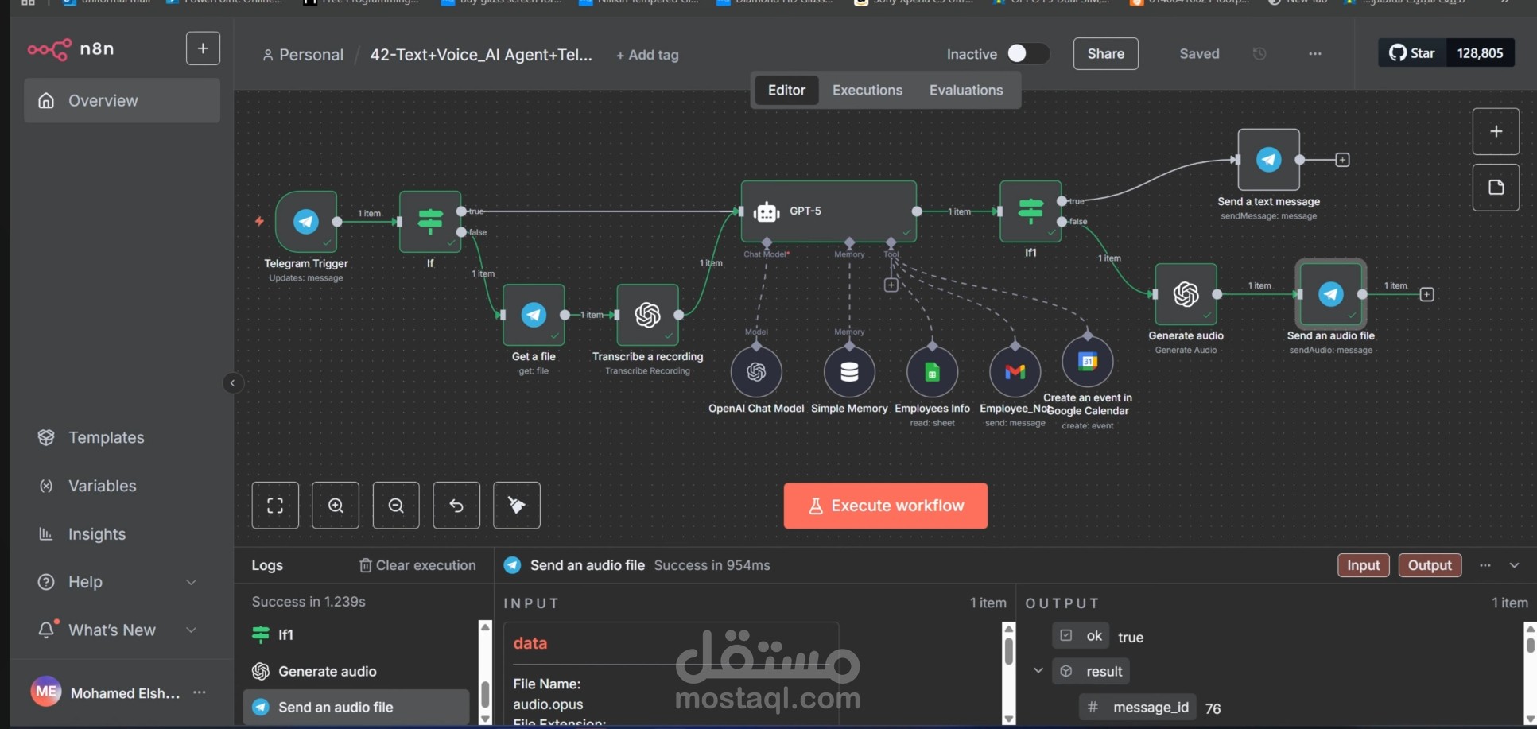Toggle the Input panel button
1537x729 pixels.
(x=1364, y=565)
